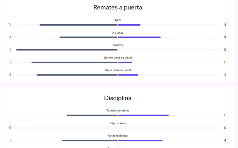The width and height of the screenshot is (238, 148).
Task: Click the purple away bar for A puerta
Action: [x=139, y=37]
